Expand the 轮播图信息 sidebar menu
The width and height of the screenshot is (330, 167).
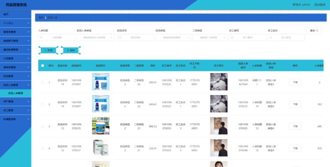pyautogui.click(x=15, y=119)
